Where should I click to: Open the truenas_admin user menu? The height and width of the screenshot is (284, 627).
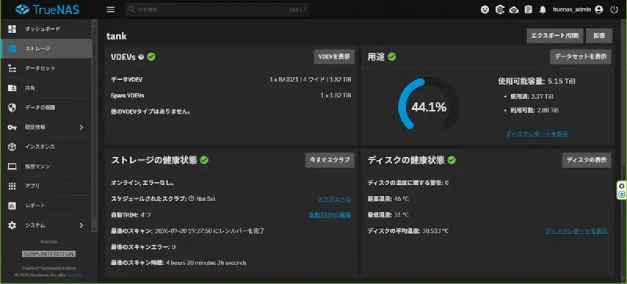(578, 9)
